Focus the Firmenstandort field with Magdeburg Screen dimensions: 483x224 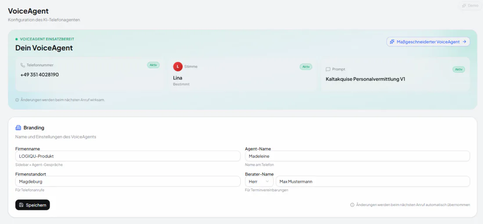pyautogui.click(x=128, y=181)
